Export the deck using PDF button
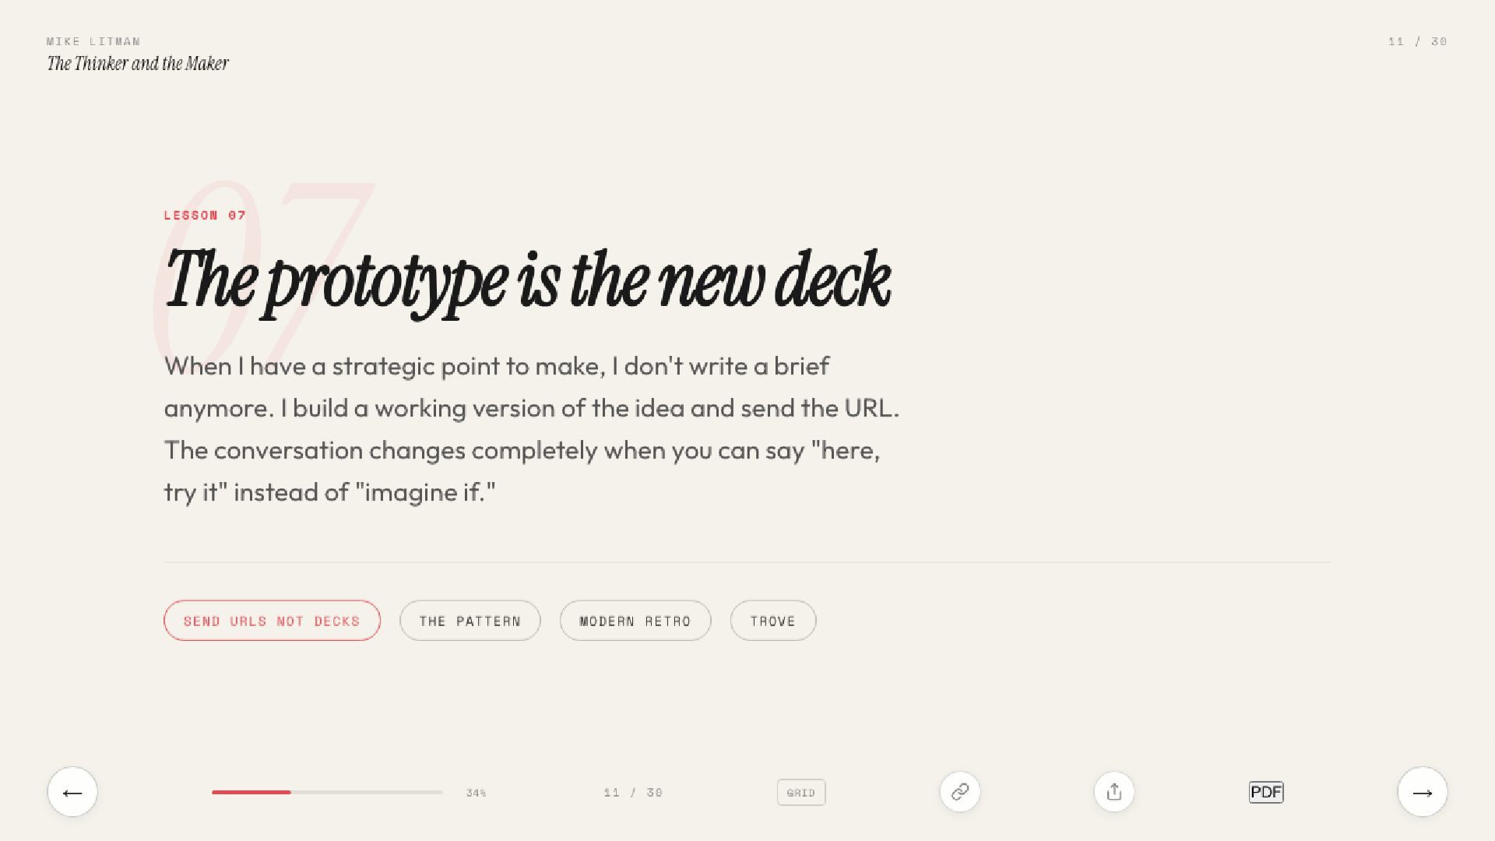Image resolution: width=1495 pixels, height=841 pixels. tap(1266, 792)
